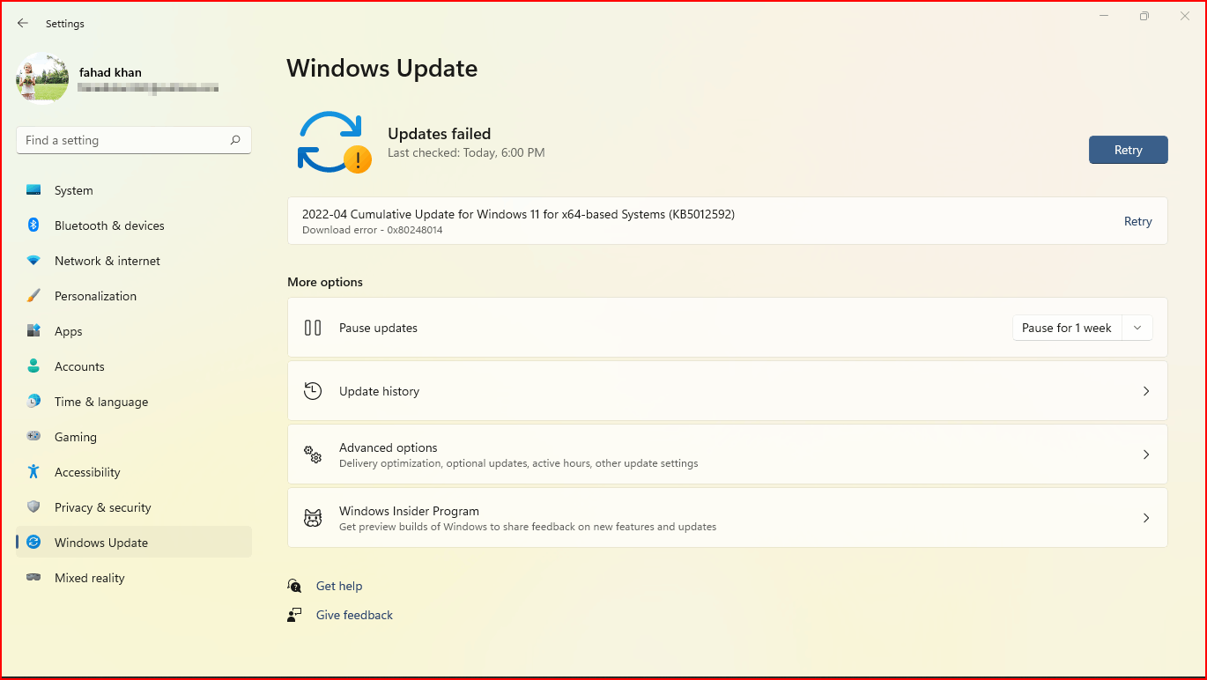Click the blue Retry button

tap(1128, 150)
